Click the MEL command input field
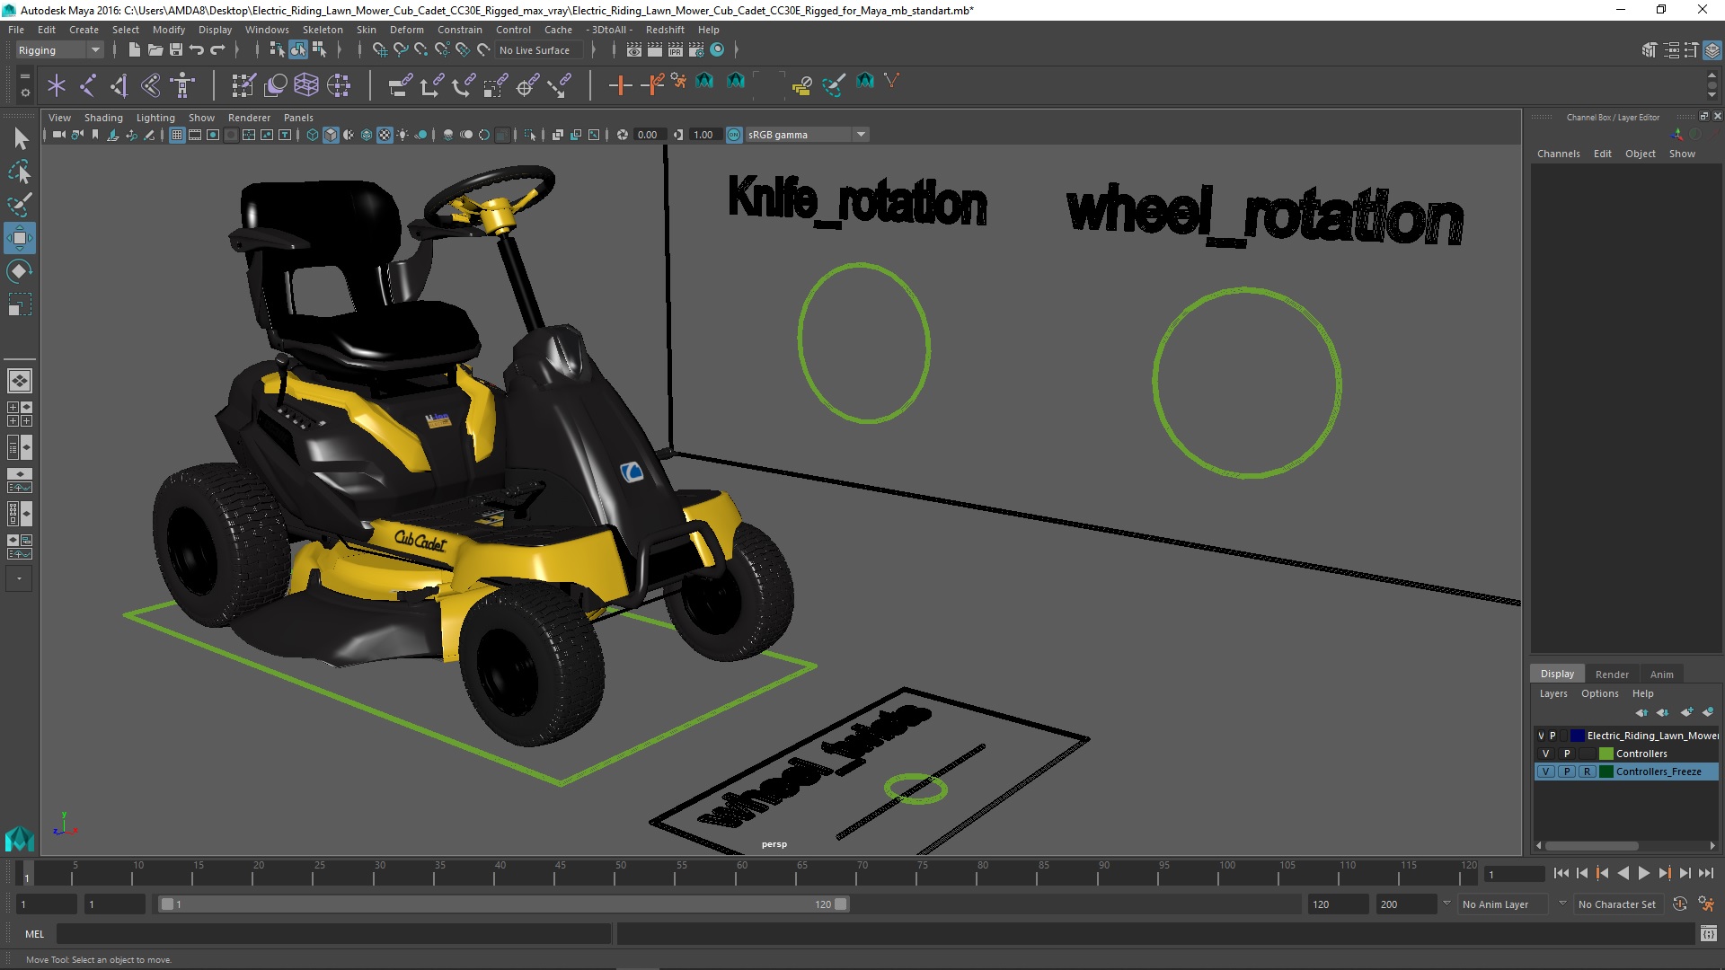1725x970 pixels. coord(333,934)
